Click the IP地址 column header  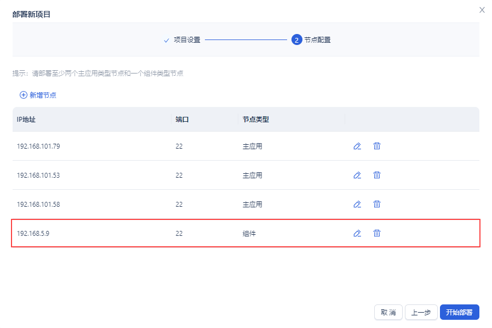(x=26, y=119)
